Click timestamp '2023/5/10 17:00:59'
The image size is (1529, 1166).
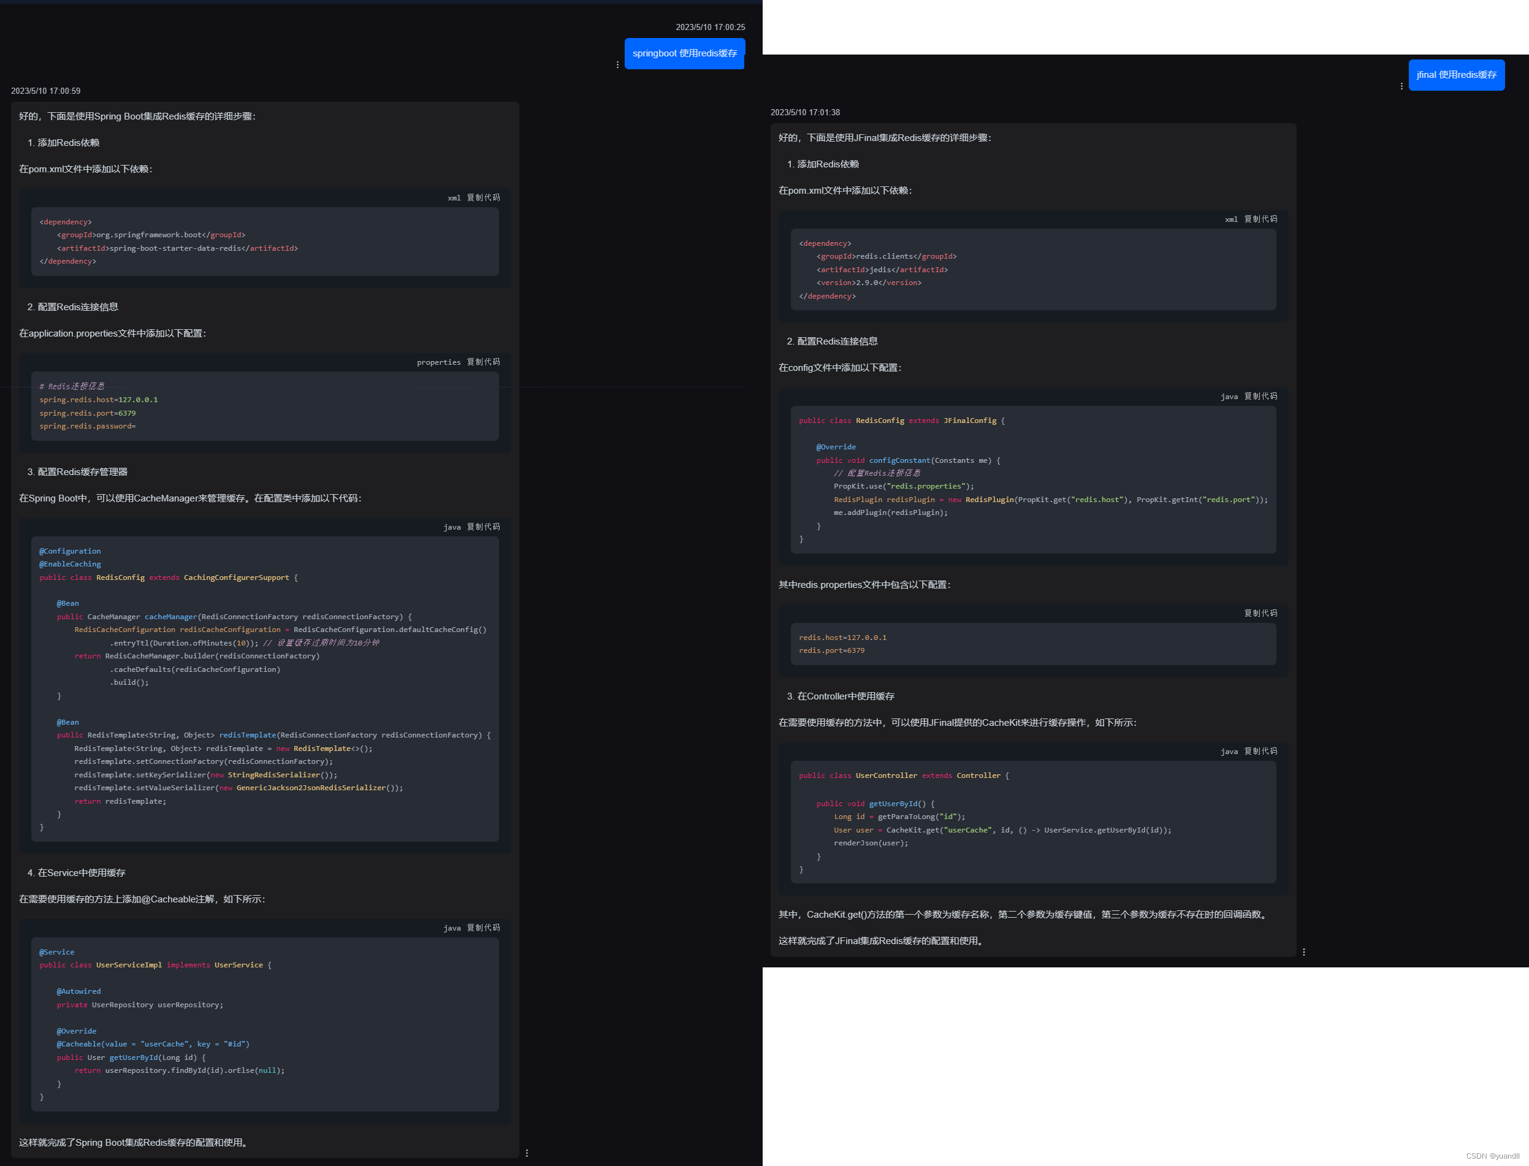coord(46,91)
